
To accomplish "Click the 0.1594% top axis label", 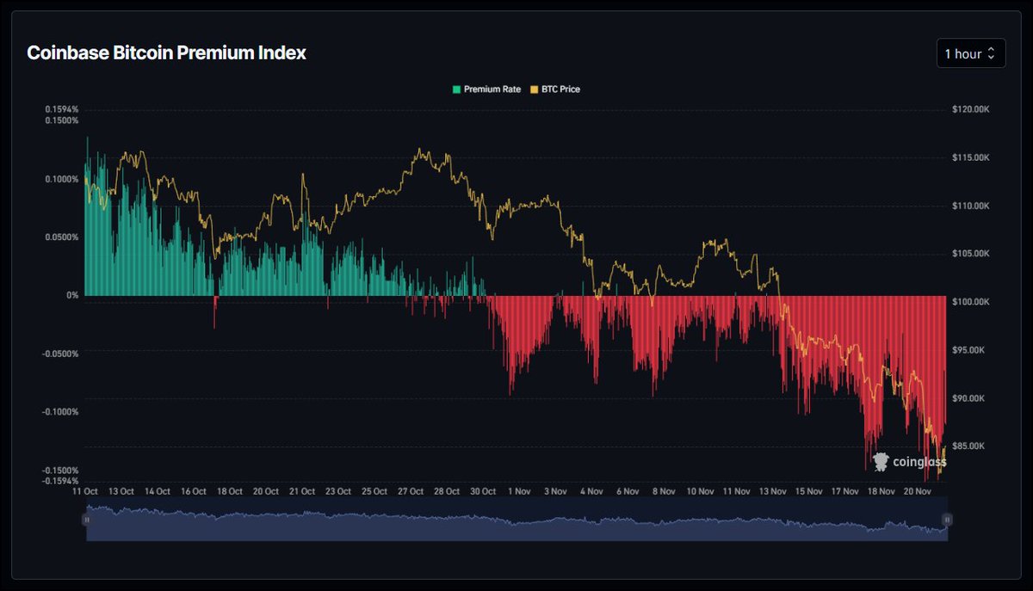I will [x=61, y=109].
